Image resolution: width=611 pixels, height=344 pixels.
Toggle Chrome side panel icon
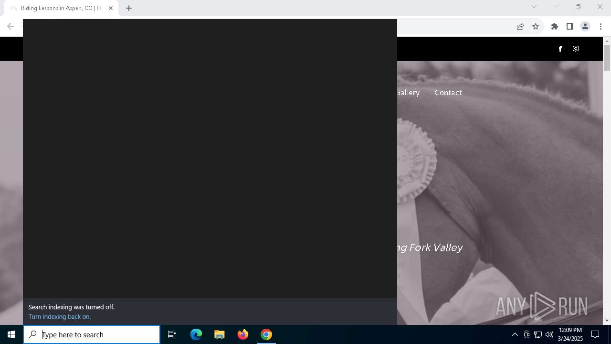pyautogui.click(x=570, y=27)
